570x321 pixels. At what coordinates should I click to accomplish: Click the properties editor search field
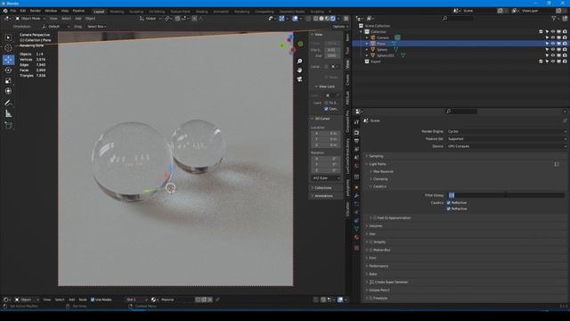461,111
